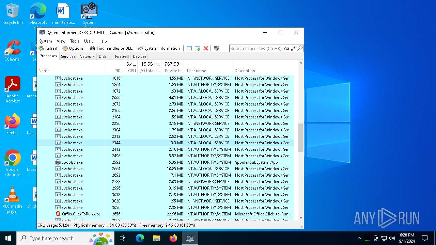Image resolution: width=436 pixels, height=245 pixels.
Task: Open the Recycle Bin desktop icon
Action: click(13, 14)
